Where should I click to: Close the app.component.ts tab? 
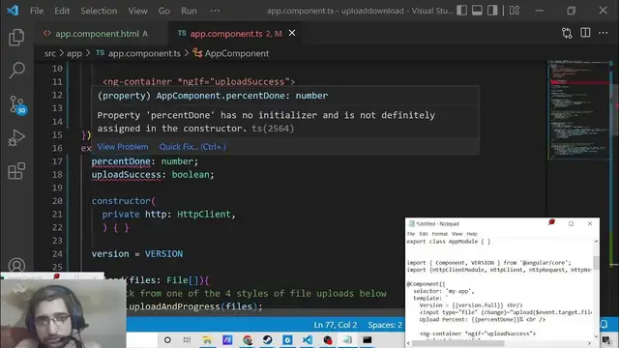coord(292,33)
